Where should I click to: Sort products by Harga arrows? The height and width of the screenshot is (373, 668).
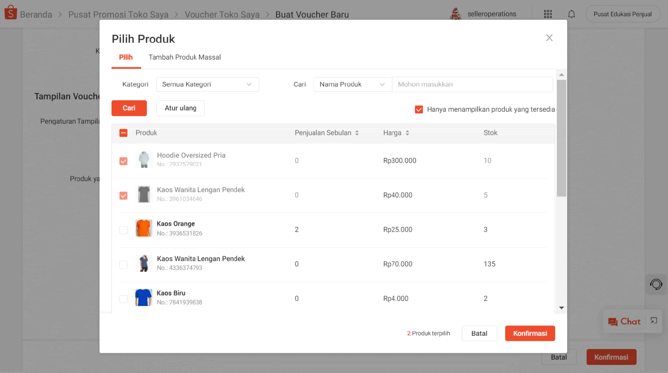[407, 133]
